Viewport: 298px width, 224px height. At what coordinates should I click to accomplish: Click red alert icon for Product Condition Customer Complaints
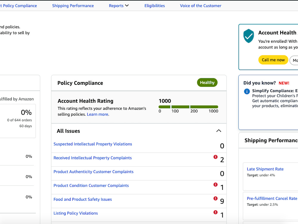point(215,185)
